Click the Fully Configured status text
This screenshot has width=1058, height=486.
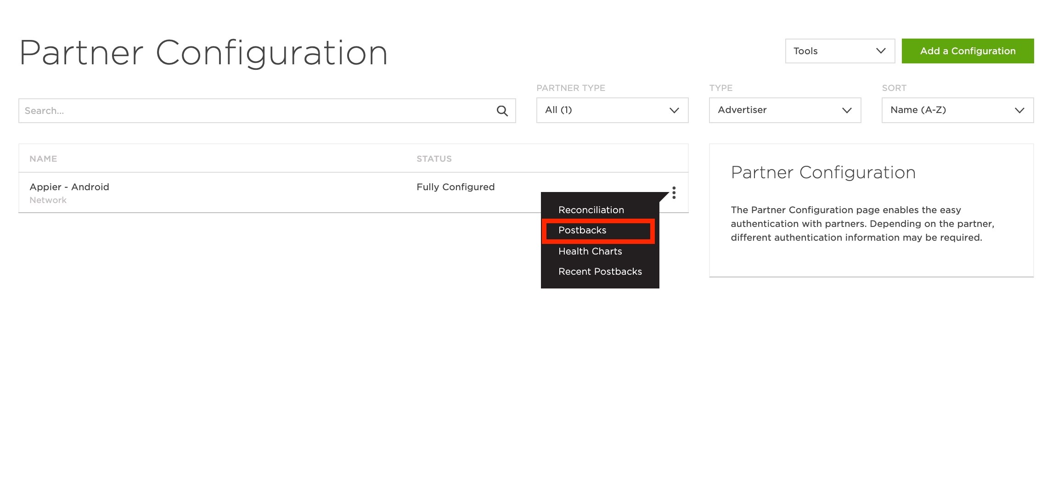point(455,187)
